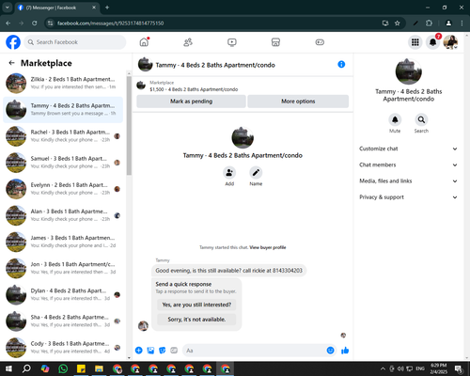Send quick reply Yes, are you still interested?

coord(196,305)
